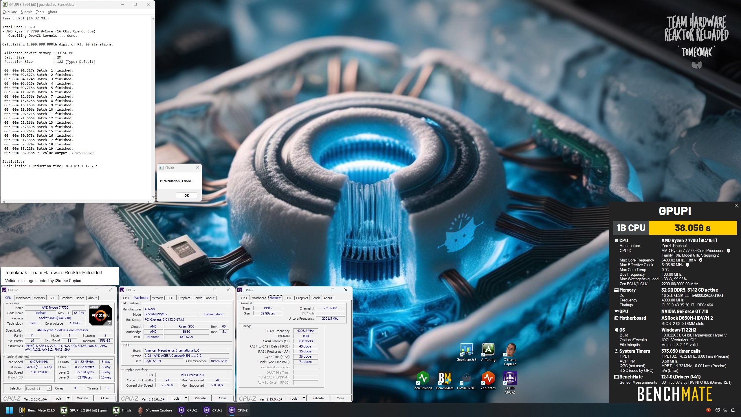
Task: Click the Cores count field showing 8
Action: point(75,388)
